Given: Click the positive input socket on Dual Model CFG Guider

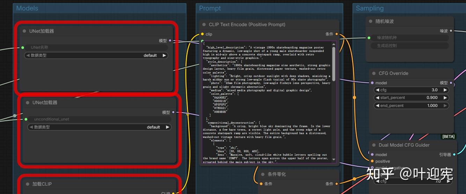Looking at the screenshot, I should (x=372, y=161).
